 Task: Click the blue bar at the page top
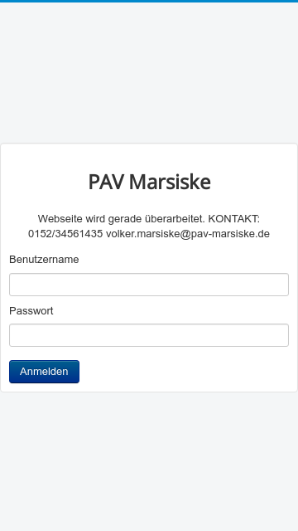149,1
